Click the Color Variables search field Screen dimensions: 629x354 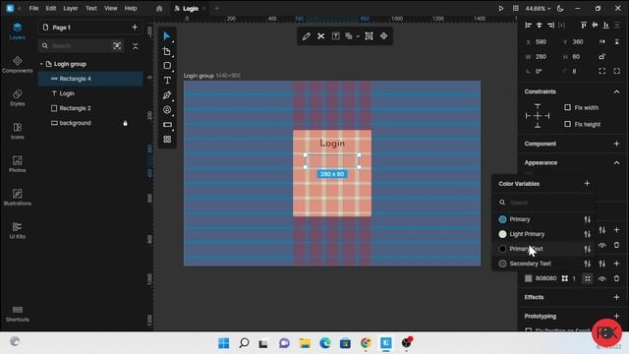543,203
